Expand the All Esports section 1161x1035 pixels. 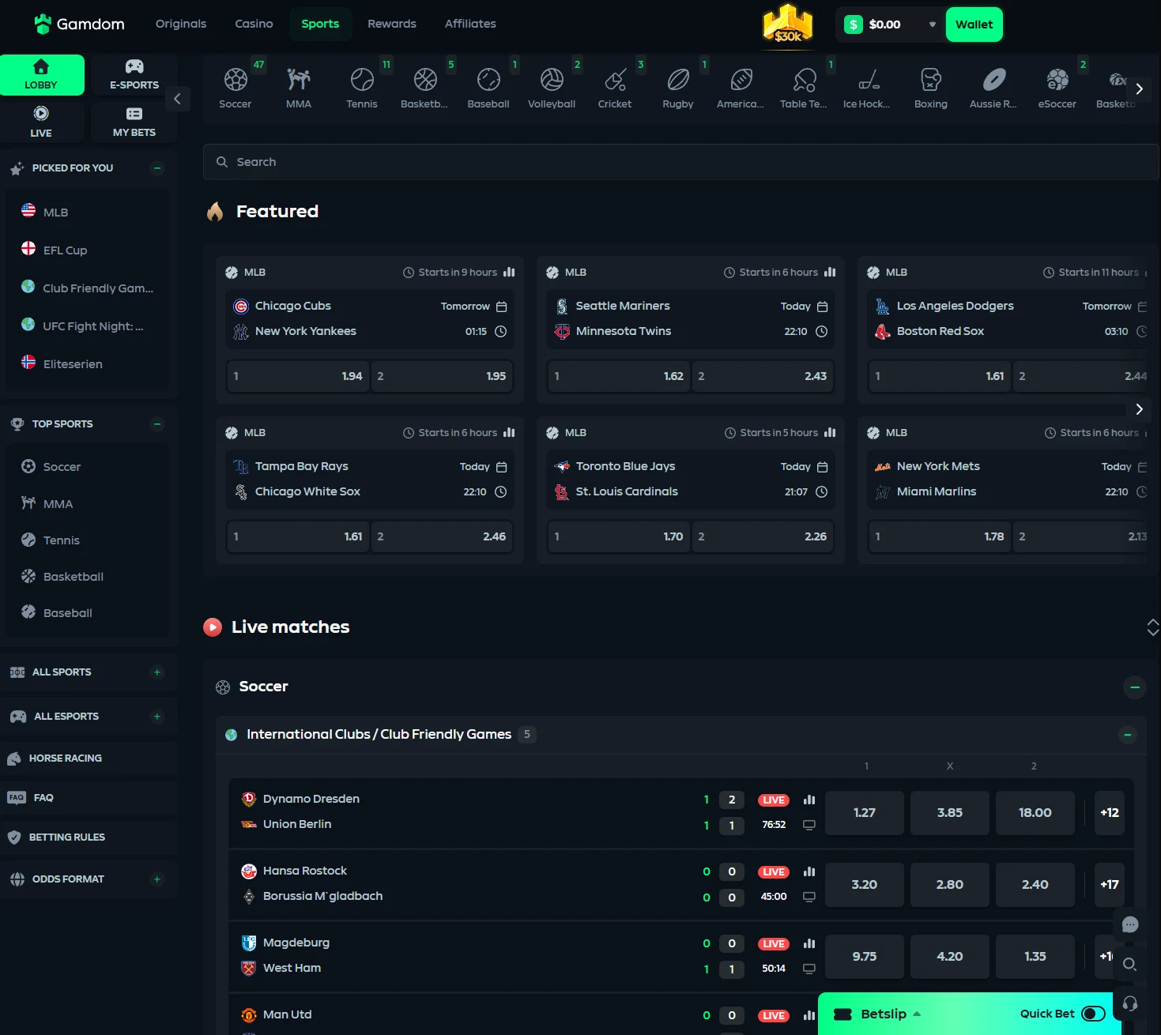coord(157,717)
